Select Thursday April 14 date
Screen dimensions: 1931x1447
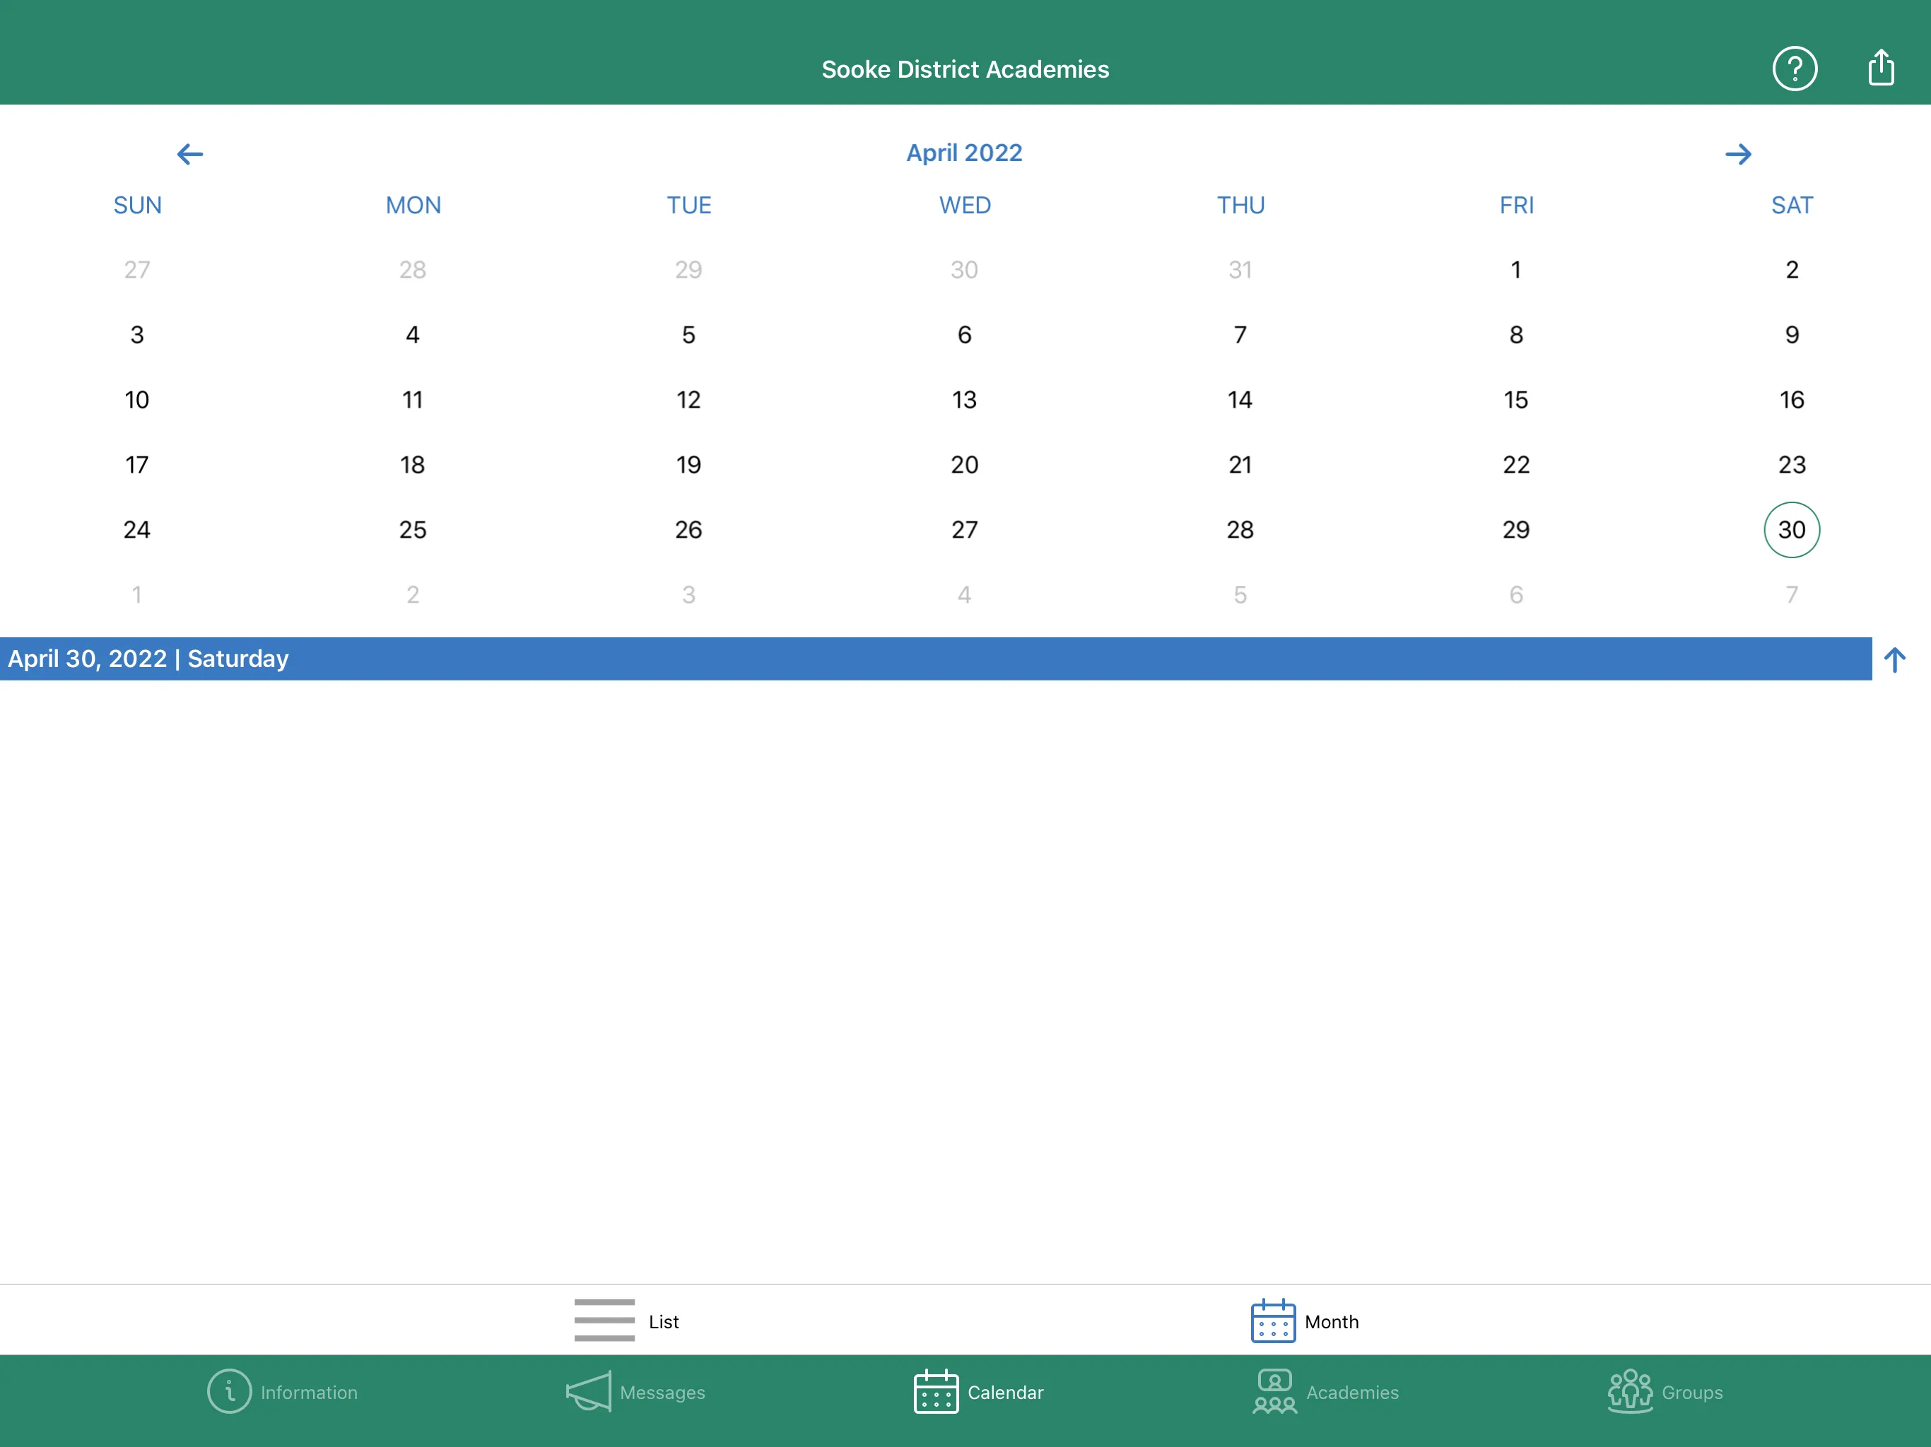click(x=1240, y=398)
